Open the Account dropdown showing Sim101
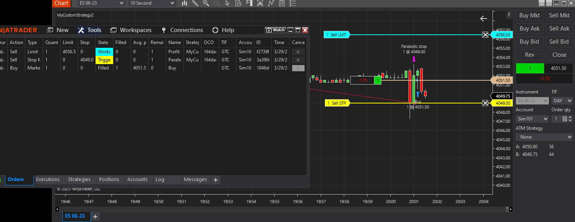This screenshot has height=222, width=575. click(x=532, y=119)
